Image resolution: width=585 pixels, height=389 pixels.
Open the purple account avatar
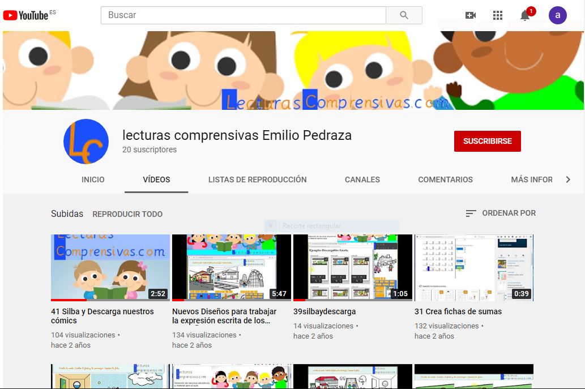(557, 15)
